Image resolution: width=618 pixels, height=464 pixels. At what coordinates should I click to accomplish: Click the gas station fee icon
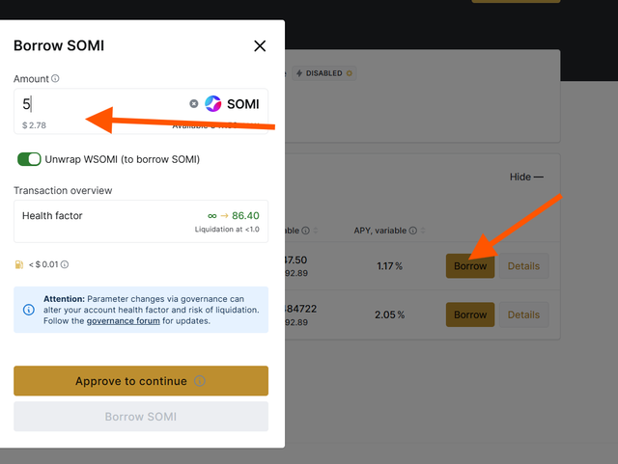point(19,264)
